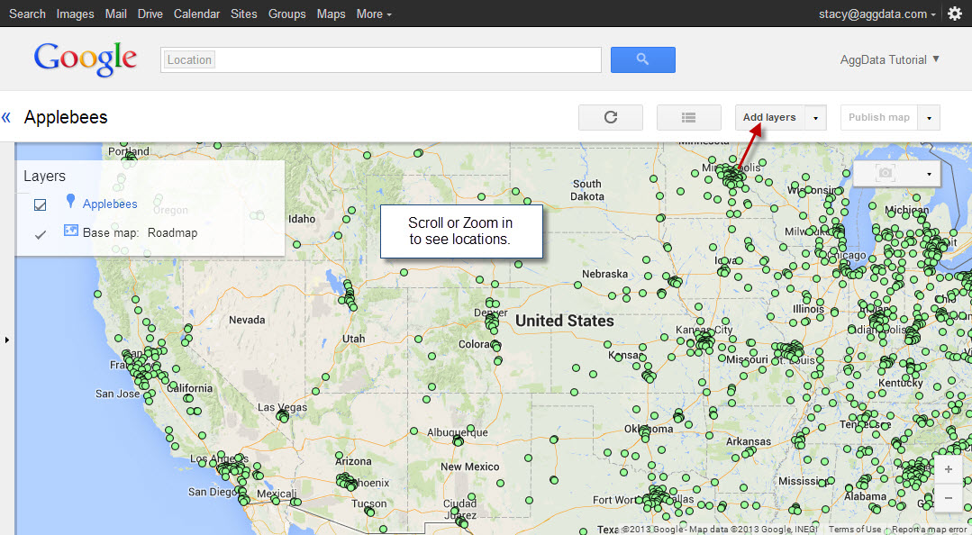Open Search in the top bar
The height and width of the screenshot is (535, 972).
click(x=27, y=14)
